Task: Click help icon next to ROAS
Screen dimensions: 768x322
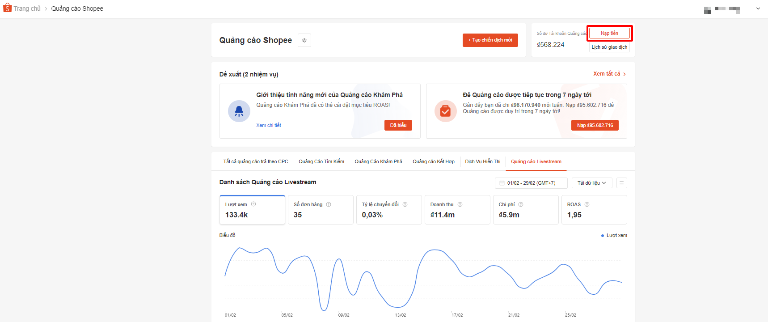Action: [x=587, y=204]
